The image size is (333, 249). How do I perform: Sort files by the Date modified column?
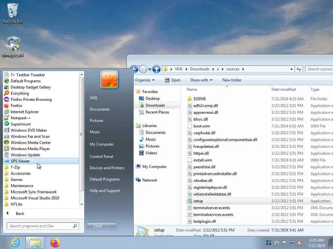point(284,89)
